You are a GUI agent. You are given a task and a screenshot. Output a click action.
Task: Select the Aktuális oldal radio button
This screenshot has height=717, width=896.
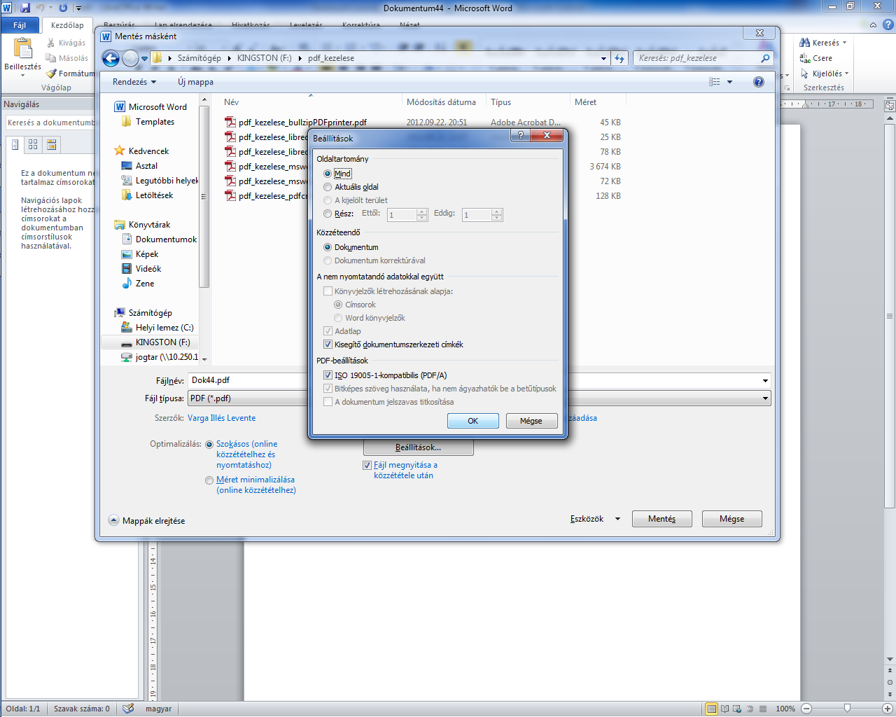pos(328,187)
